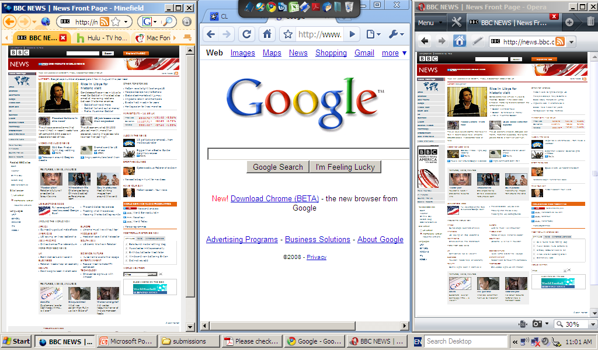Click the Chrome Forward button
Screen dimensions: 598x350
click(227, 34)
